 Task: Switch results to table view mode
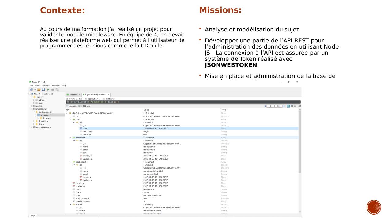(x=292, y=106)
